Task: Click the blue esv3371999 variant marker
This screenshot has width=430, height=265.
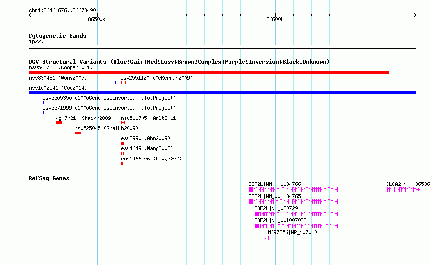Action: [x=43, y=113]
